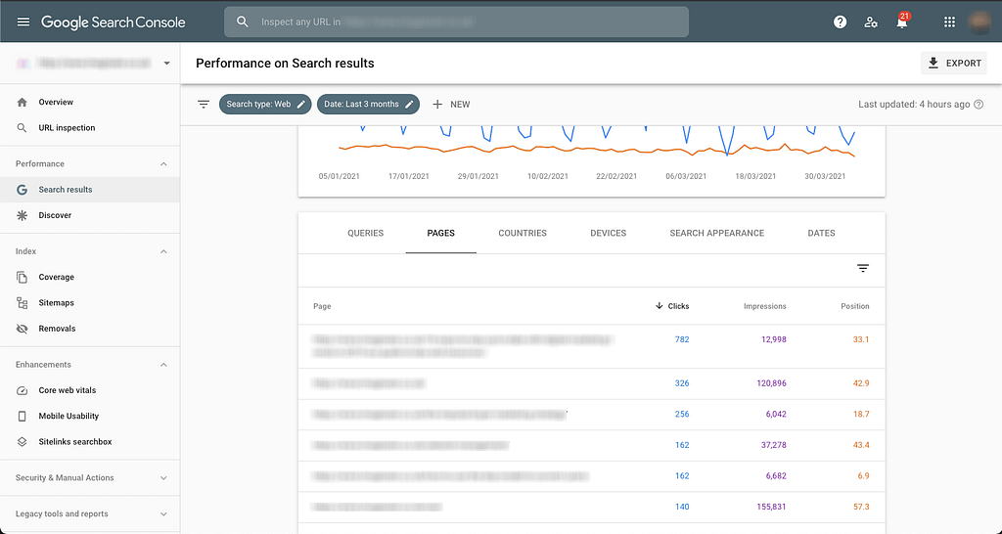Open the Date: Last 3 months chip
This screenshot has height=534, width=1002.
(x=368, y=104)
